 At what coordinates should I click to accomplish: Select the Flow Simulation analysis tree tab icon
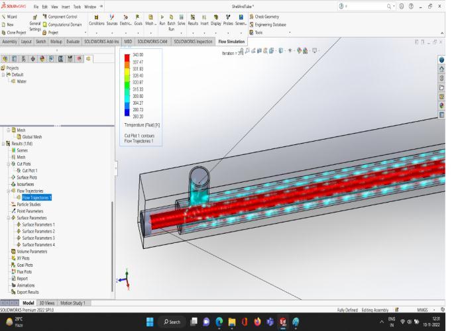click(x=88, y=59)
